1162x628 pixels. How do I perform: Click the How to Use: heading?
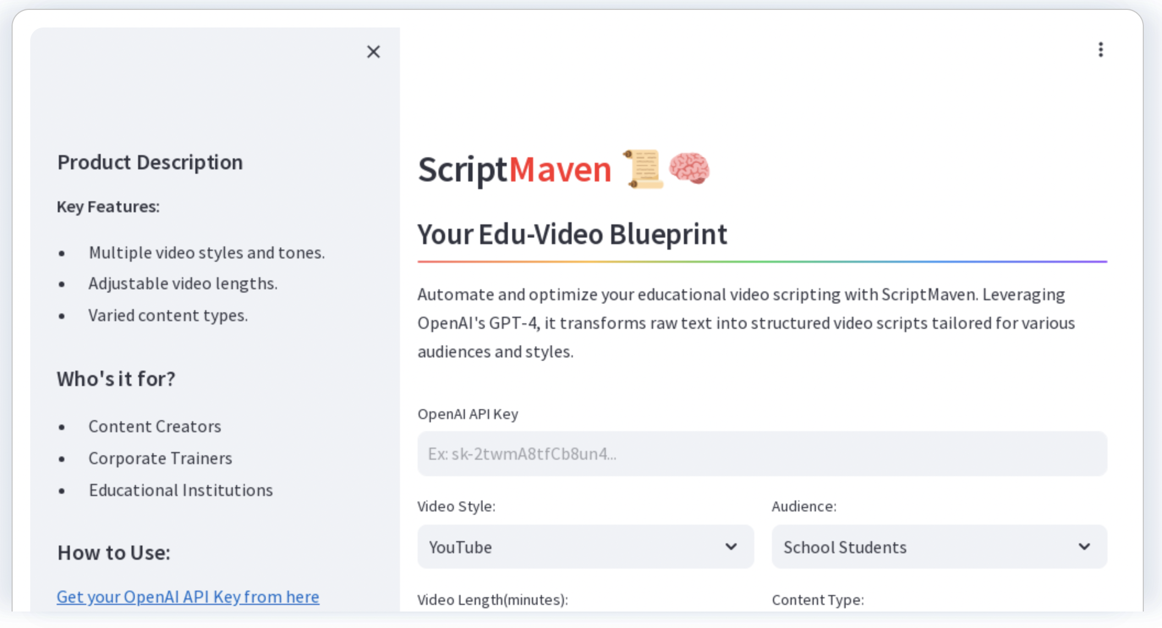pyautogui.click(x=114, y=553)
